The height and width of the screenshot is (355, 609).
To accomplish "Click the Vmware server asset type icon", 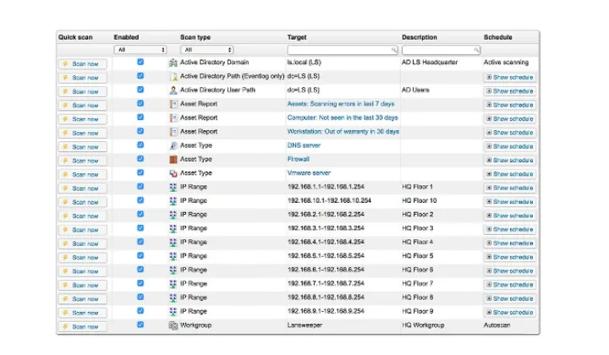I will (x=173, y=172).
